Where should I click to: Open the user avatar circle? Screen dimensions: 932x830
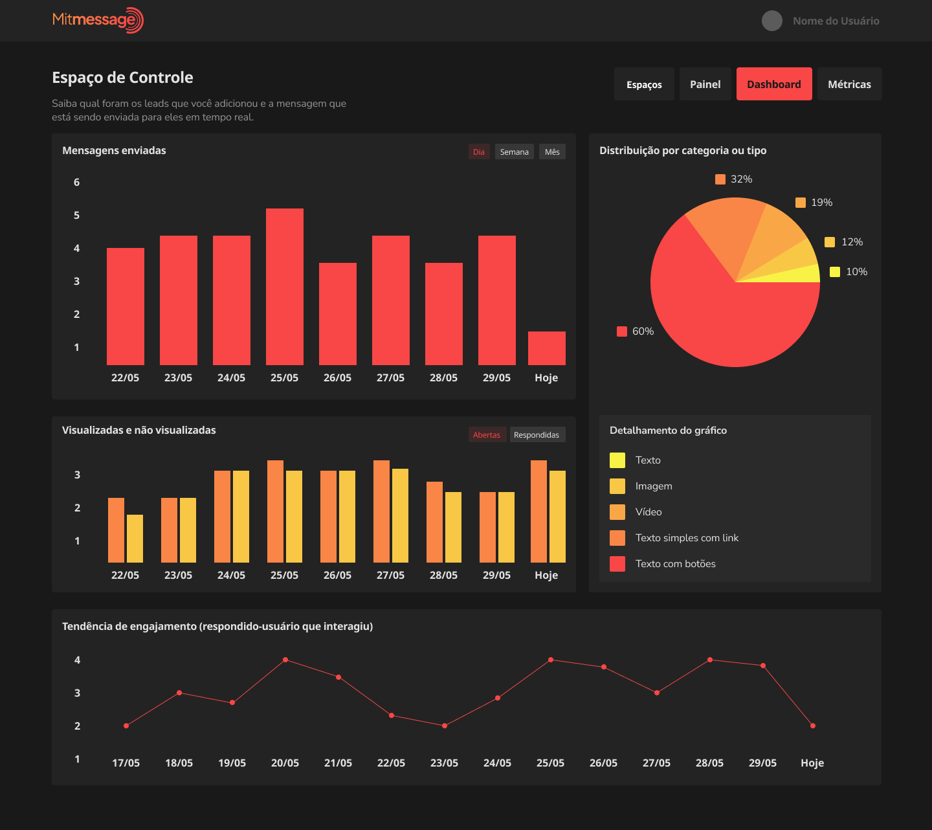tap(772, 21)
